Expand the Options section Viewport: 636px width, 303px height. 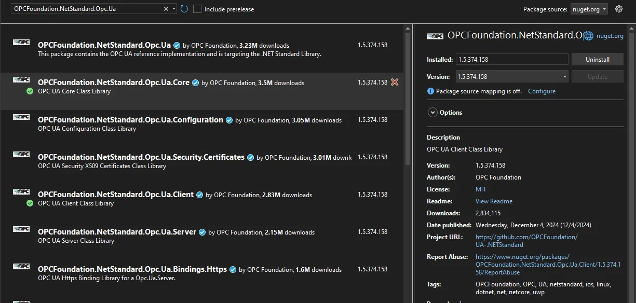(432, 113)
